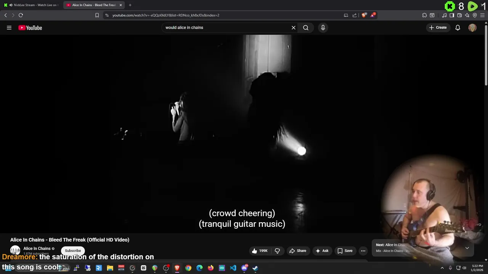Open Visual Studio Code from taskbar
Screen dimensions: 488x274
coord(233,268)
